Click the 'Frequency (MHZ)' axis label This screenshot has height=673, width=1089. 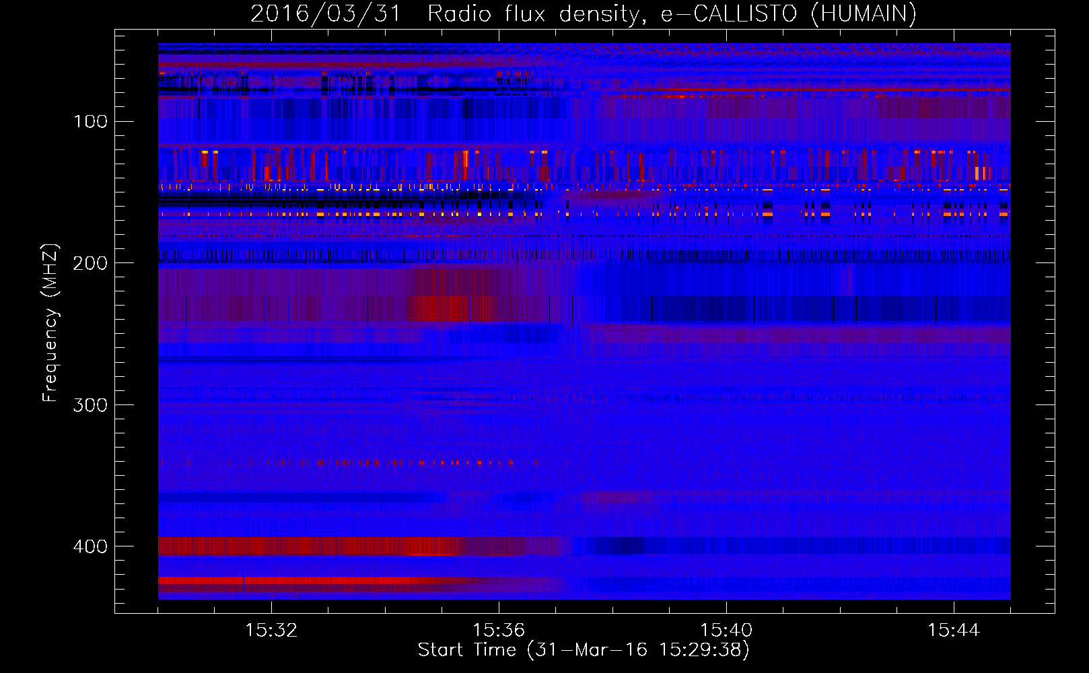(x=50, y=323)
